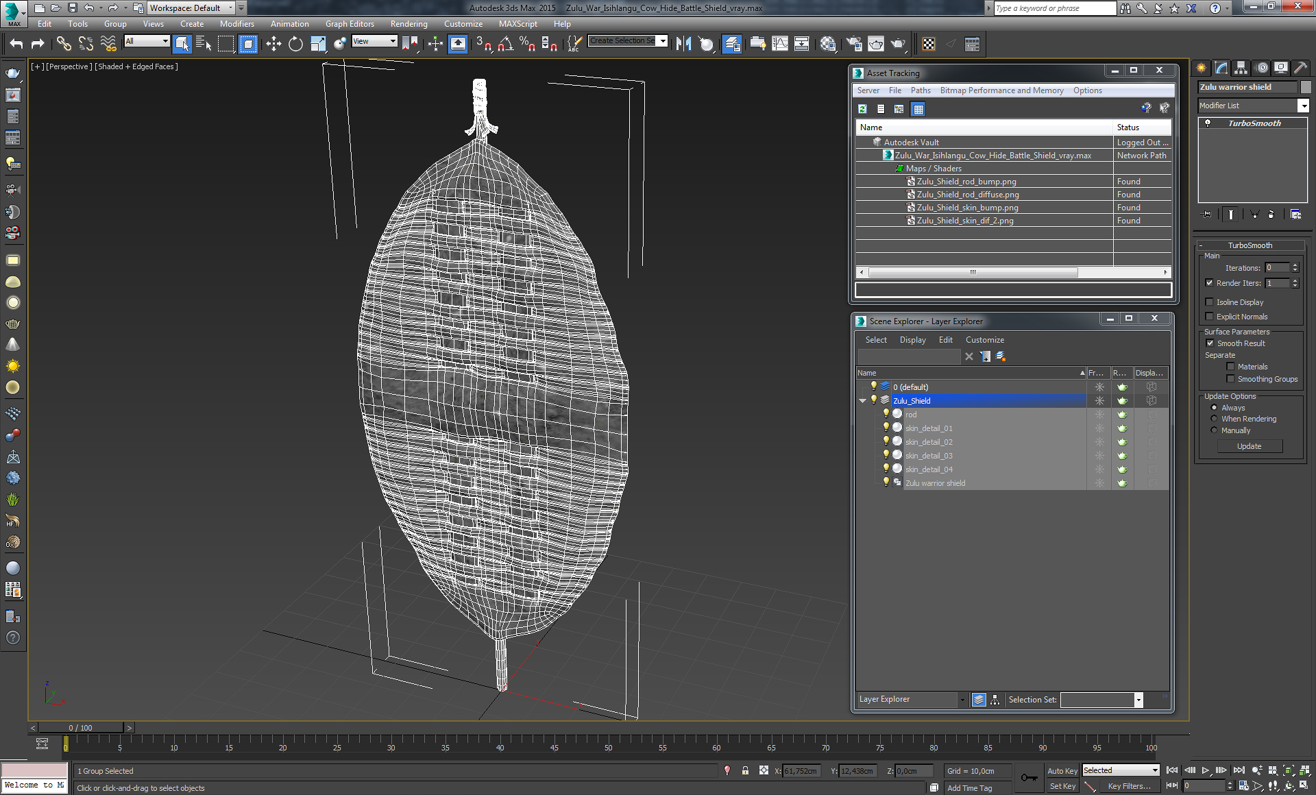Refresh the Asset Tracking list
1316x795 pixels.
pos(863,109)
